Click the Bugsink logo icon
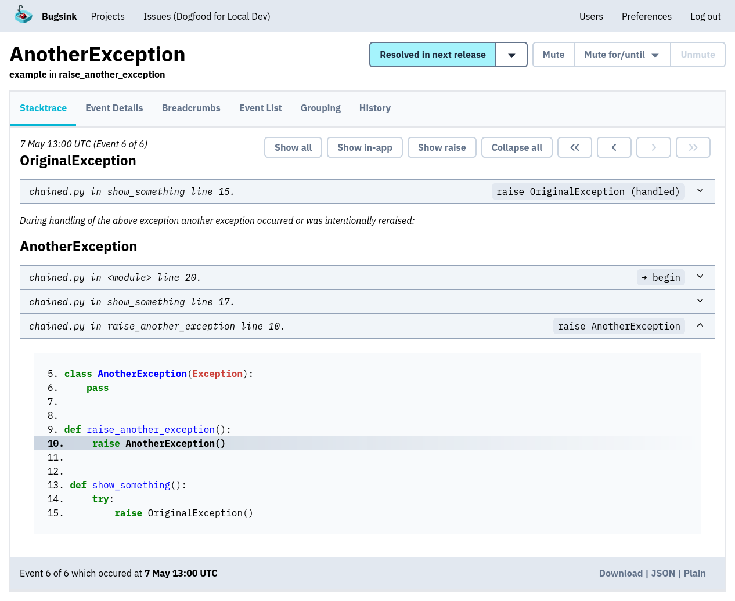 tap(23, 15)
